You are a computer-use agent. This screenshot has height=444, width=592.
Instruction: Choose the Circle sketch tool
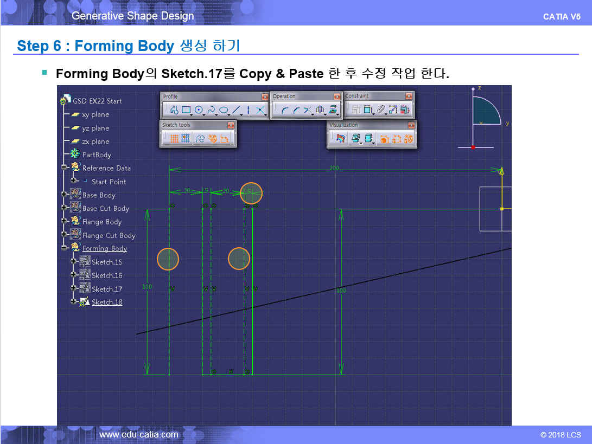click(x=199, y=110)
